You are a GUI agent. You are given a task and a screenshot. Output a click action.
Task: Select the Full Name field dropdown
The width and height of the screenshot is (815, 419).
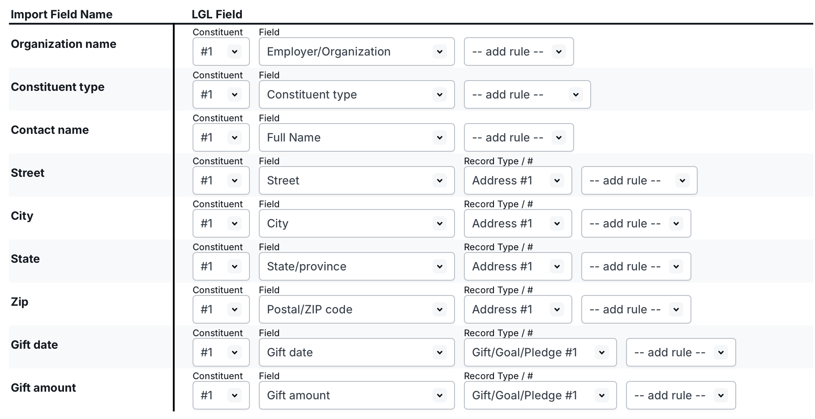tap(356, 137)
